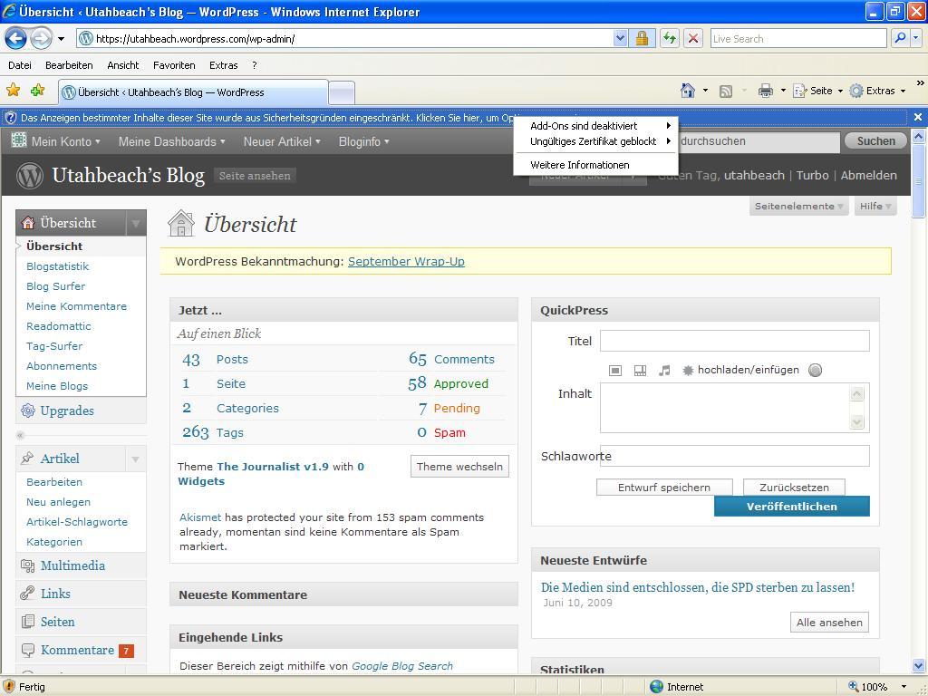The image size is (928, 696).
Task: Click the Abmelden logout link
Action: tap(868, 175)
